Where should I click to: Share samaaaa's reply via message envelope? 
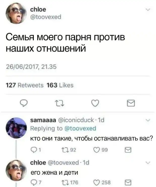(x=128, y=150)
